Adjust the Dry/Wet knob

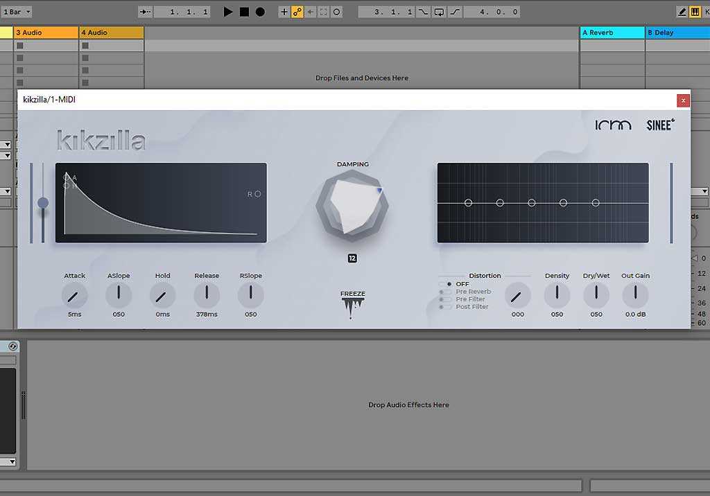pyautogui.click(x=596, y=294)
